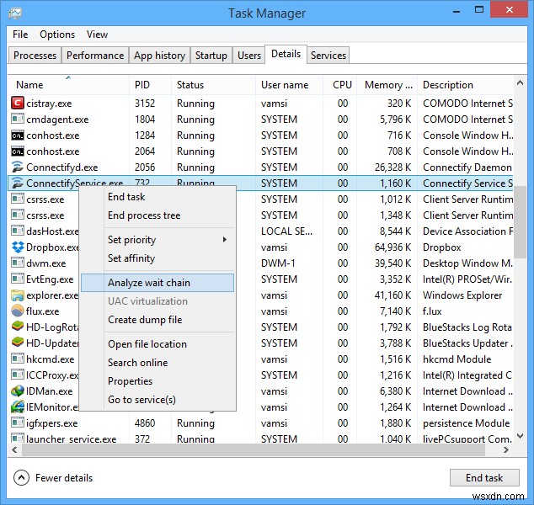Sort by the CPU column header
The image size is (534, 505).
[339, 85]
